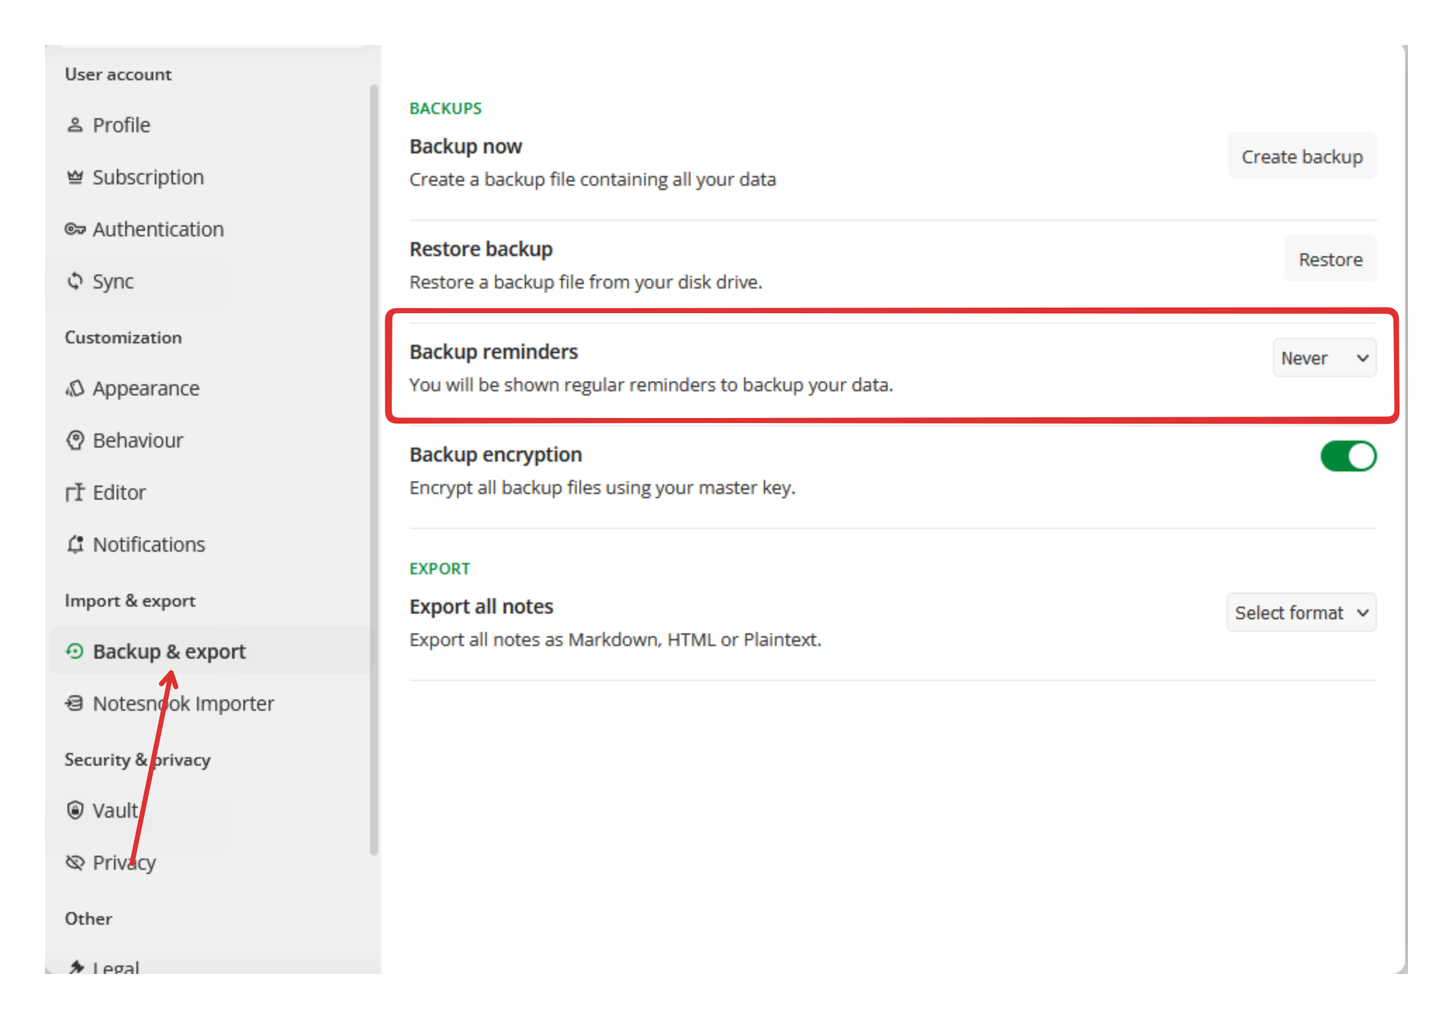Click the Vault shield icon
The width and height of the screenshot is (1453, 1019).
[75, 811]
